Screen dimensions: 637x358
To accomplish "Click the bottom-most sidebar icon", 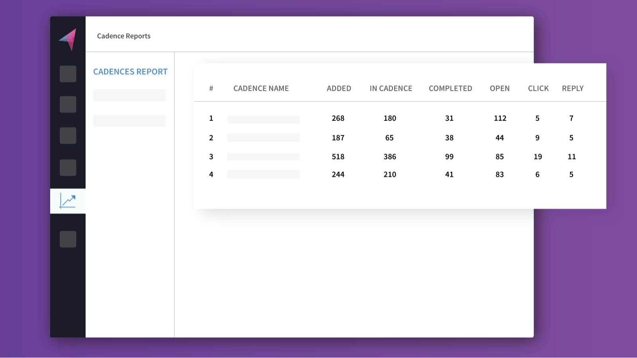I will (68, 239).
